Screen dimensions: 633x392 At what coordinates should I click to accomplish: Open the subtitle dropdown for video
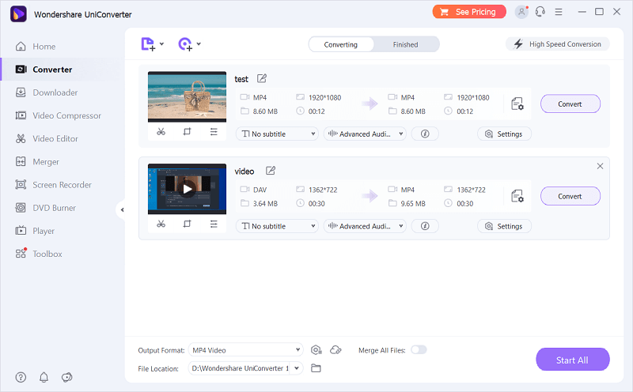(277, 226)
